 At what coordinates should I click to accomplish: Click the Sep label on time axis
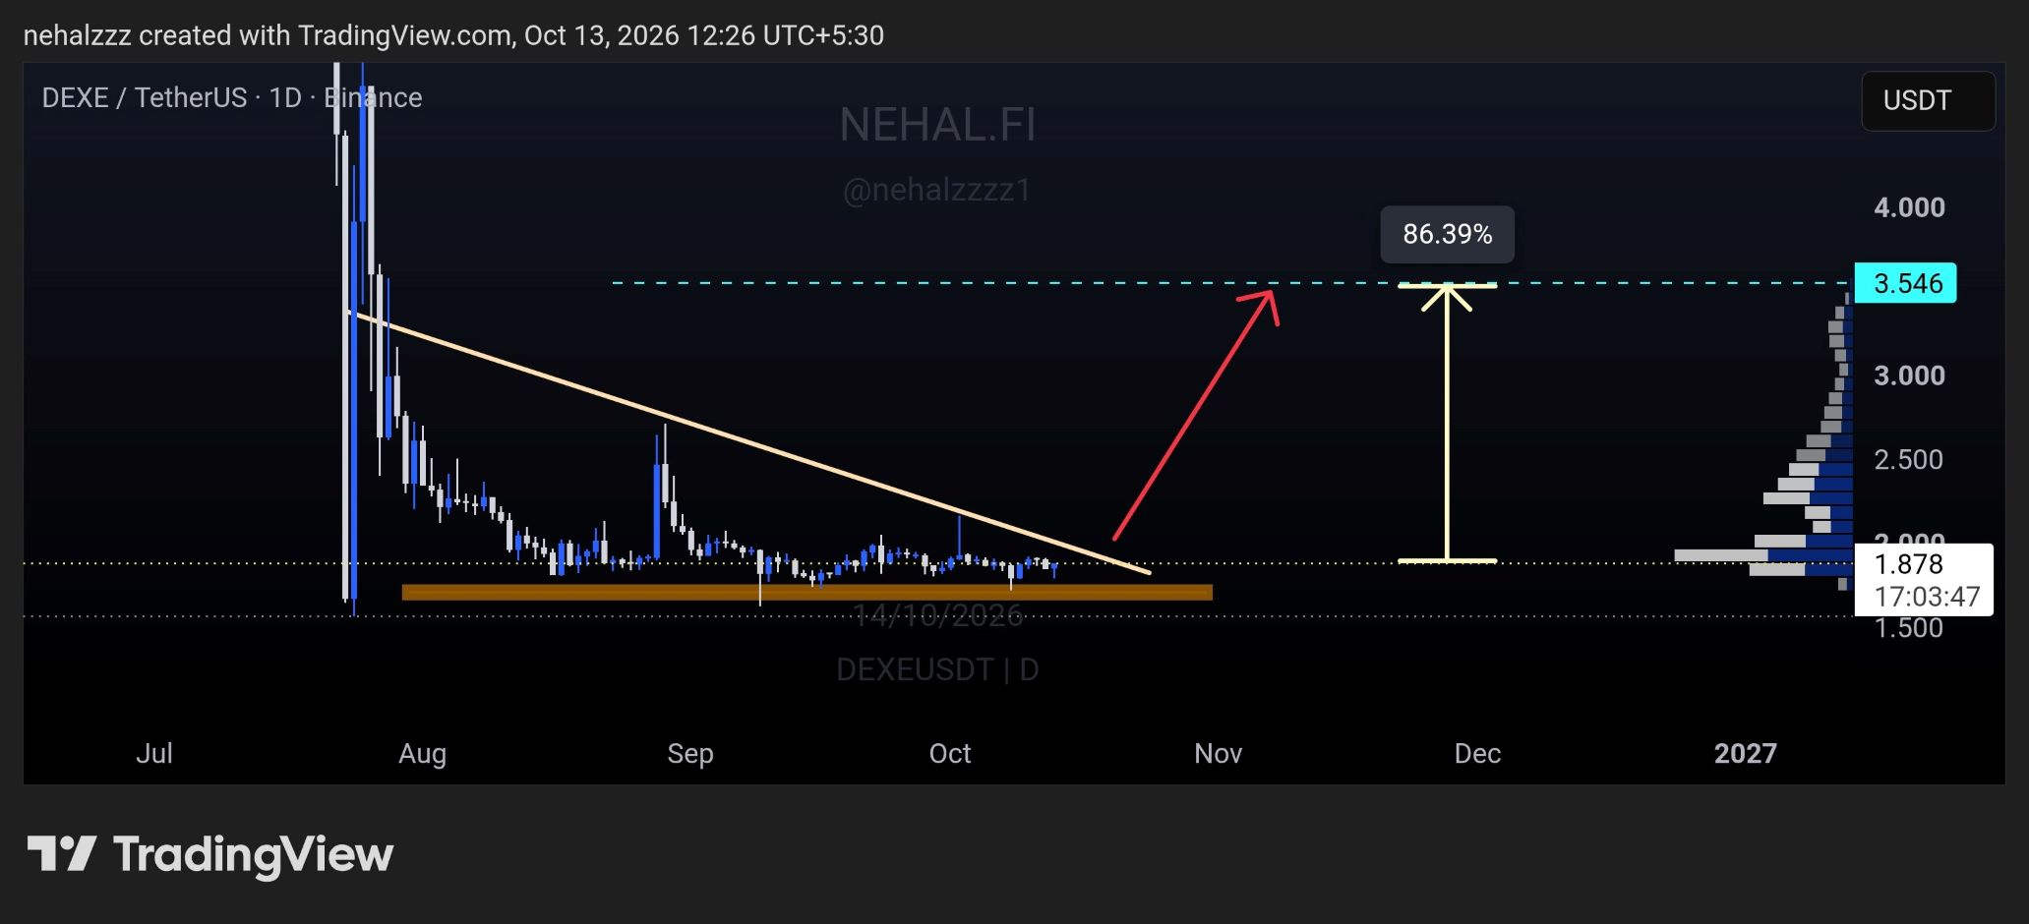(x=690, y=753)
